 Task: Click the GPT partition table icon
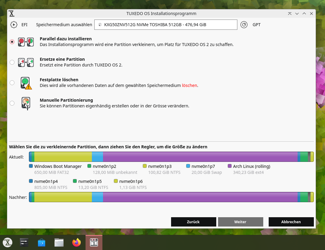point(244,25)
